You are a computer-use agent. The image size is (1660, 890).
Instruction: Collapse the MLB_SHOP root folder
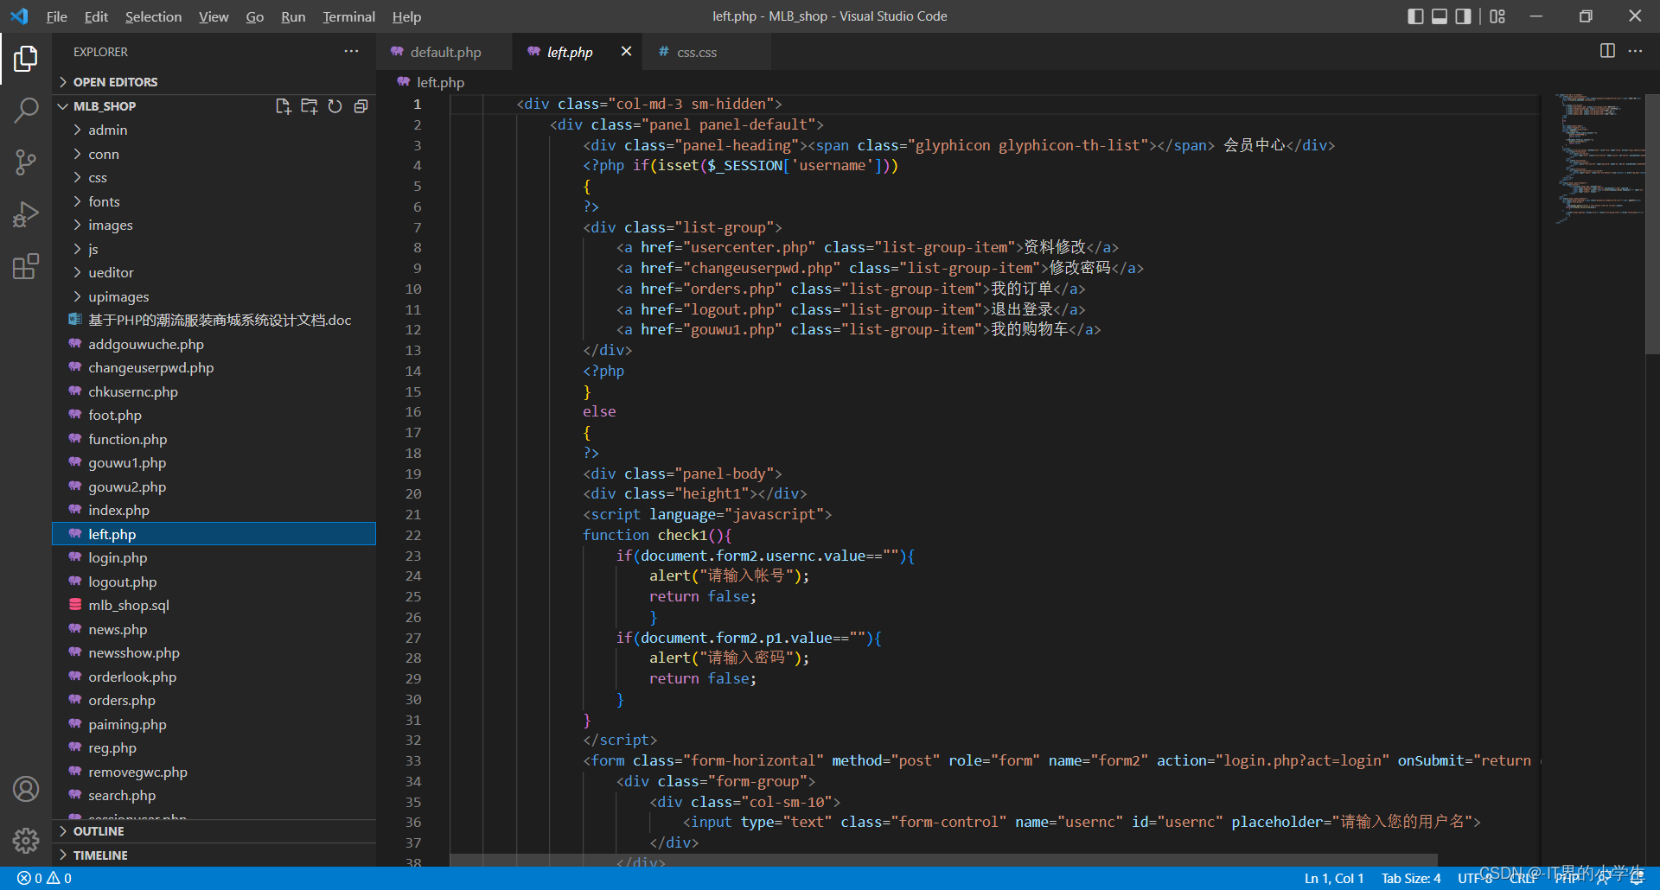[x=104, y=106]
